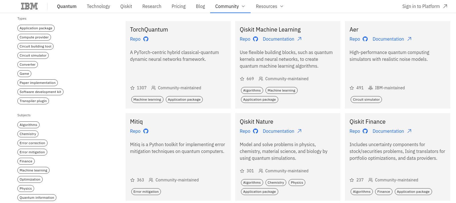
Task: Click IBM-maintained icon on Aer card
Action: [371, 88]
